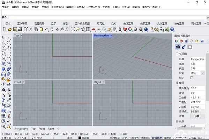Switch to the 曲面工具 toolbar tab

[x=145, y=24]
